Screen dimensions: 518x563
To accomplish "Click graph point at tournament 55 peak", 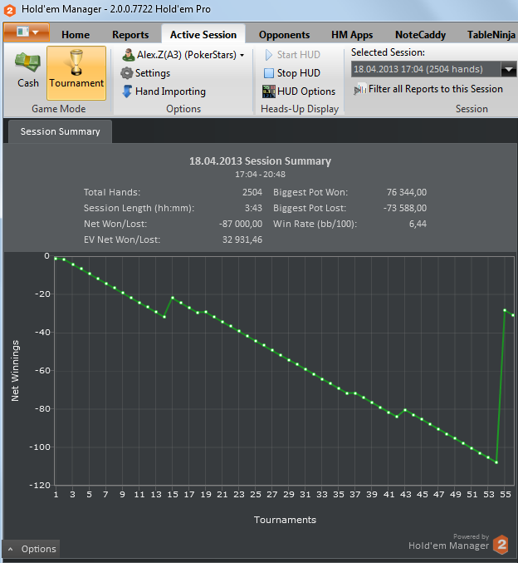I will 505,310.
